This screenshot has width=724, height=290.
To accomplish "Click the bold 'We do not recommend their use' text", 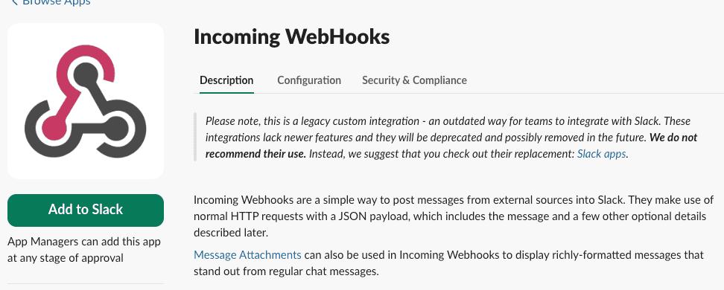I will [451, 145].
